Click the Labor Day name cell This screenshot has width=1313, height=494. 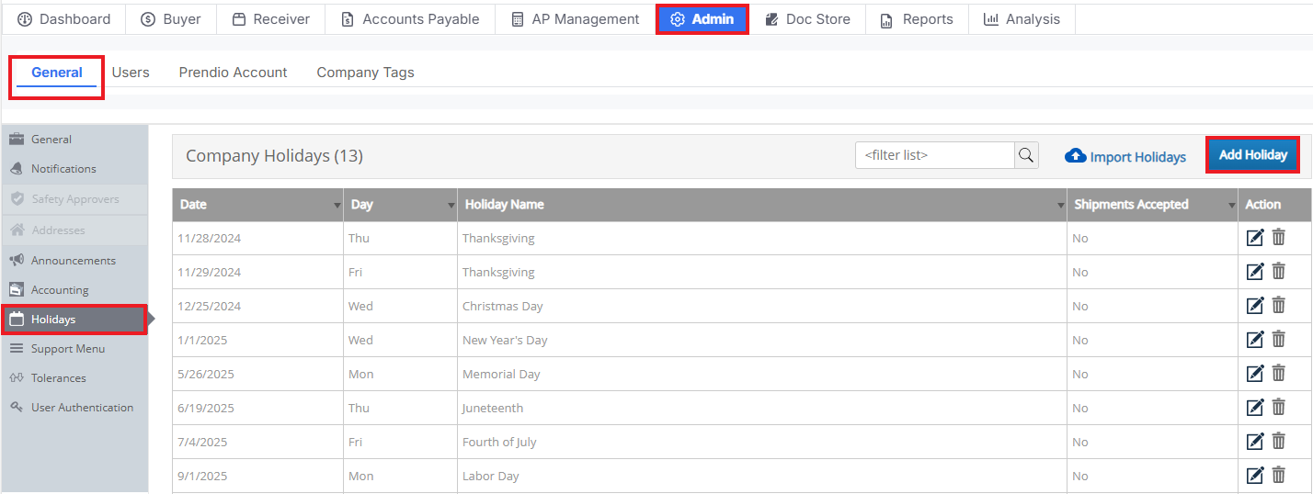(x=762, y=476)
